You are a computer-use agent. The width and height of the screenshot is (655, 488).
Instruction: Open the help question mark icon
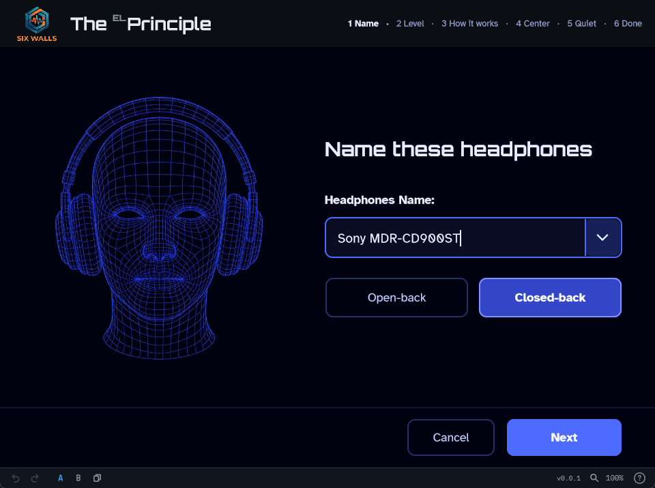[x=639, y=478]
